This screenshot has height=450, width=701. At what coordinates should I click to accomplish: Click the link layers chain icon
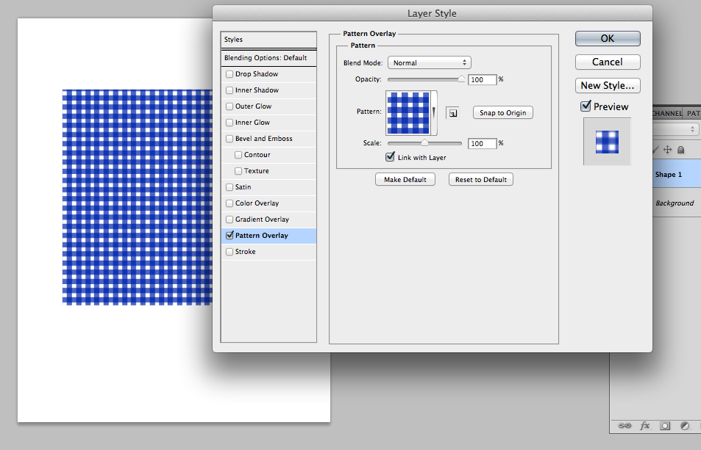tap(624, 426)
